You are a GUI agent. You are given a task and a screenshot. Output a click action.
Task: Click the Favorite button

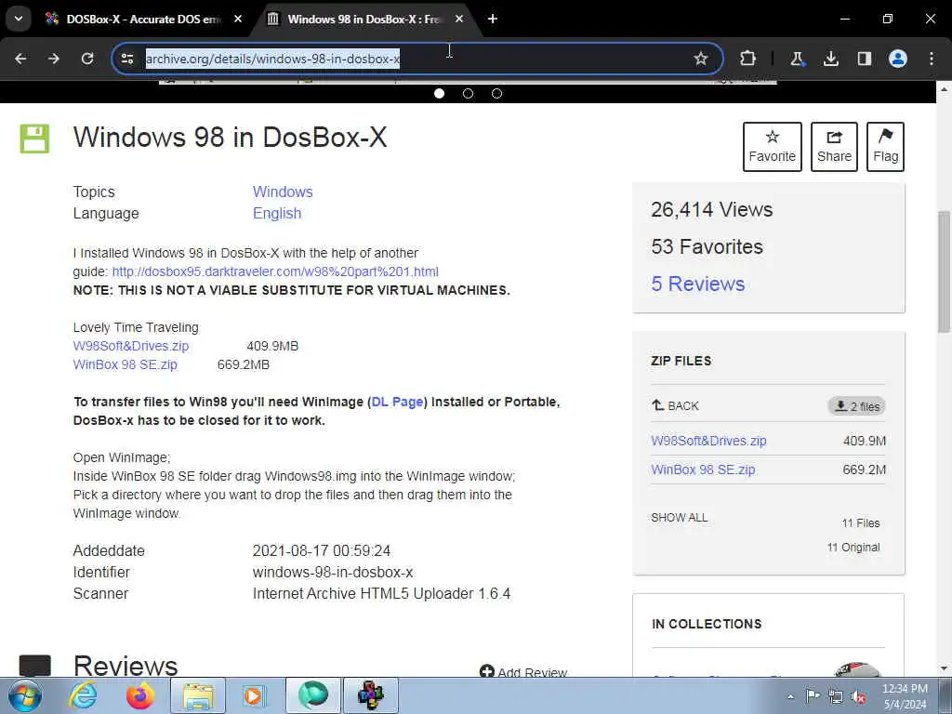coord(773,147)
